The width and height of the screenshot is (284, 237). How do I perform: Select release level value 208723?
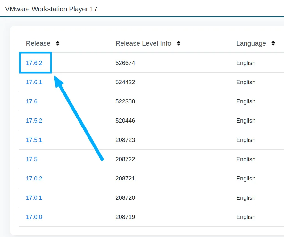tap(125, 140)
